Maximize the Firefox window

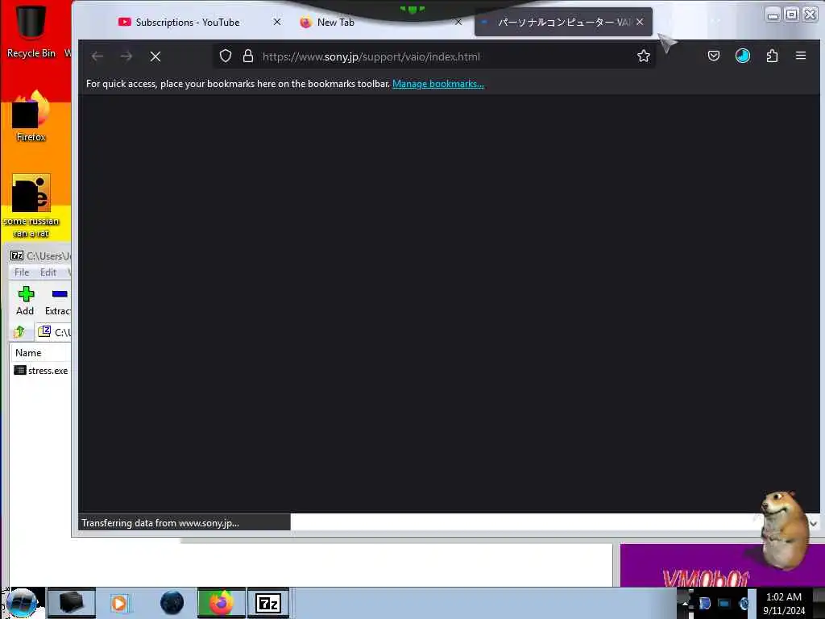(x=791, y=15)
